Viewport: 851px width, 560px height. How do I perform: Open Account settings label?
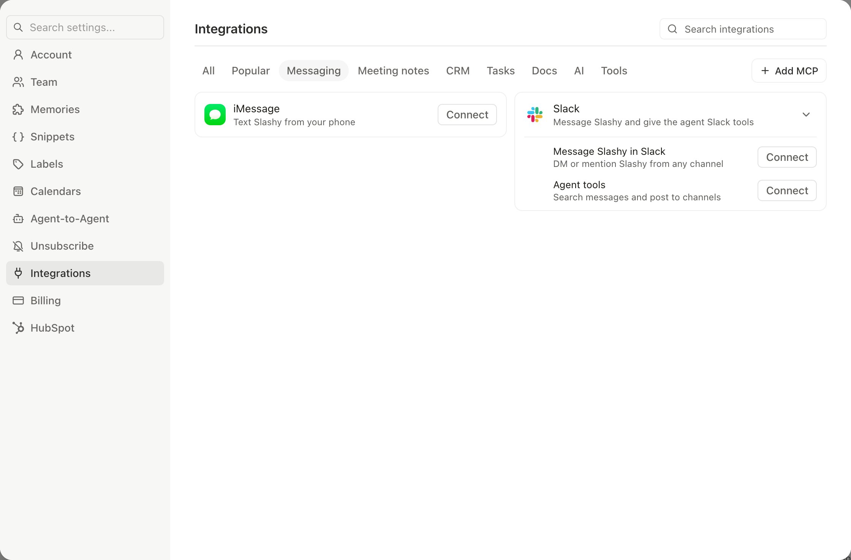coord(51,55)
